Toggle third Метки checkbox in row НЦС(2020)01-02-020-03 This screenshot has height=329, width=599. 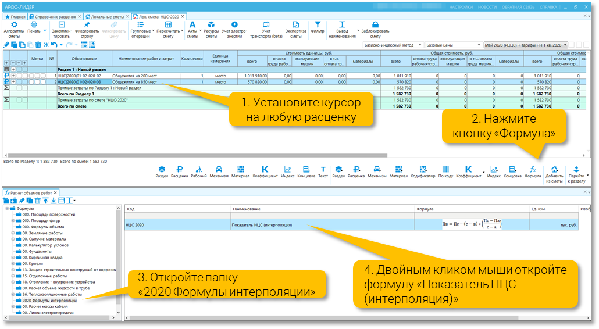(43, 82)
